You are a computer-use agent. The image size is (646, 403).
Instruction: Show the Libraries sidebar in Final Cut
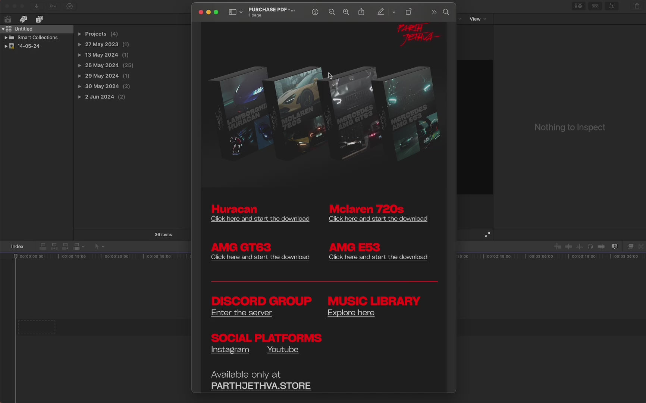(x=7, y=19)
